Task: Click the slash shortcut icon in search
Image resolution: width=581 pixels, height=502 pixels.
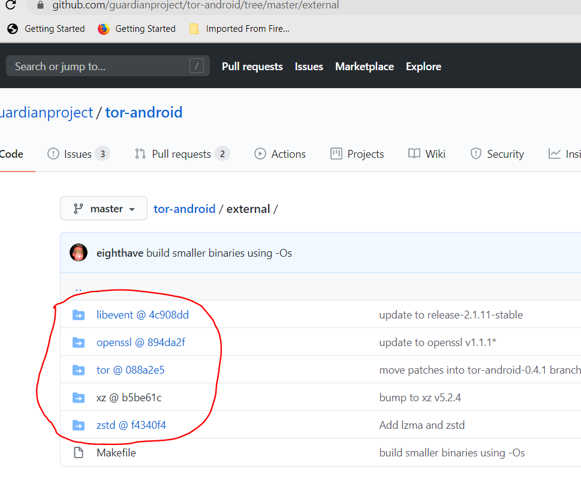Action: [x=197, y=66]
